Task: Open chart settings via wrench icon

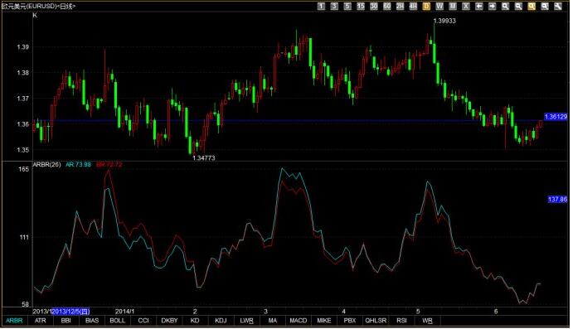Action: point(557,6)
